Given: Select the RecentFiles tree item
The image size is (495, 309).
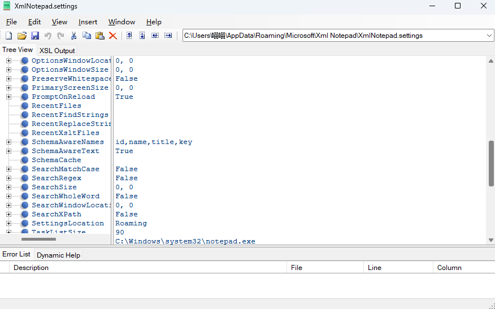Looking at the screenshot, I should (56, 106).
